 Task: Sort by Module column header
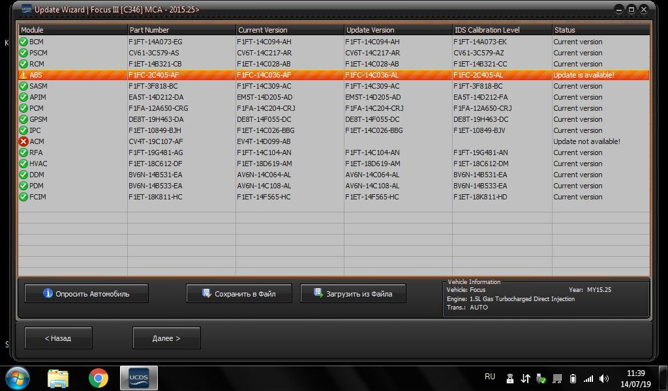click(x=73, y=30)
